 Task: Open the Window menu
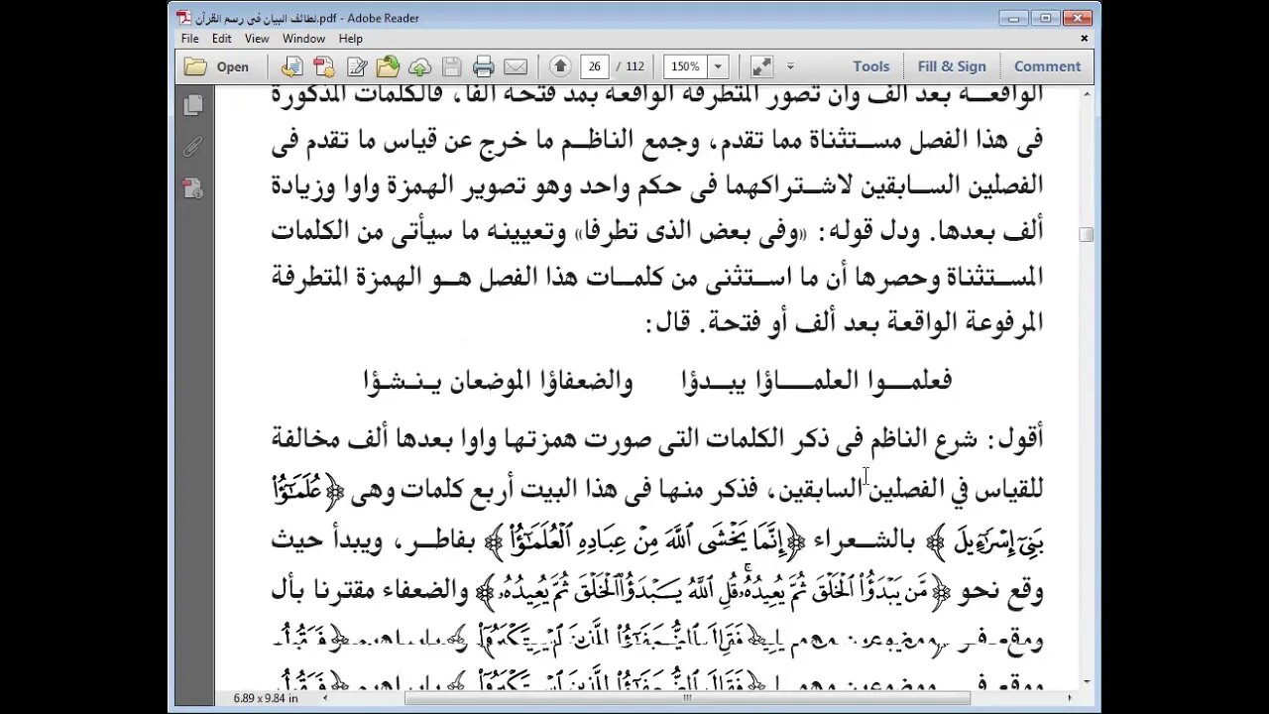pyautogui.click(x=303, y=39)
